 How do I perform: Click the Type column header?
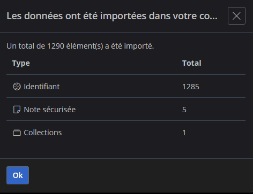click(x=21, y=63)
